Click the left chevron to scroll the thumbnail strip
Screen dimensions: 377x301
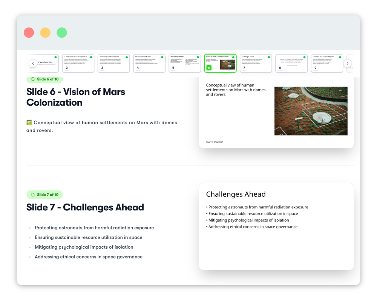[32, 63]
